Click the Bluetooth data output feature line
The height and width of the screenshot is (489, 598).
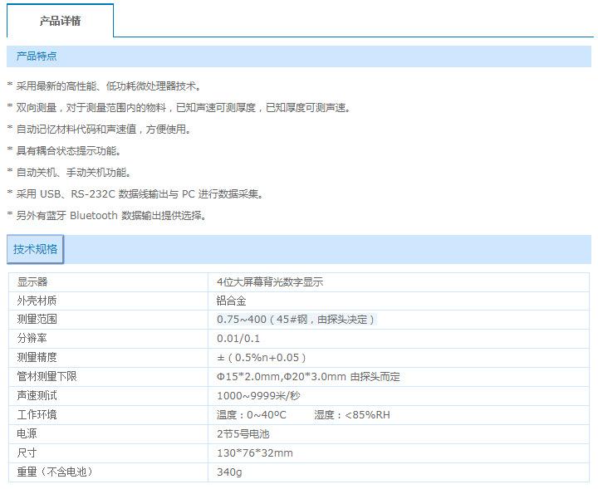tap(110, 216)
